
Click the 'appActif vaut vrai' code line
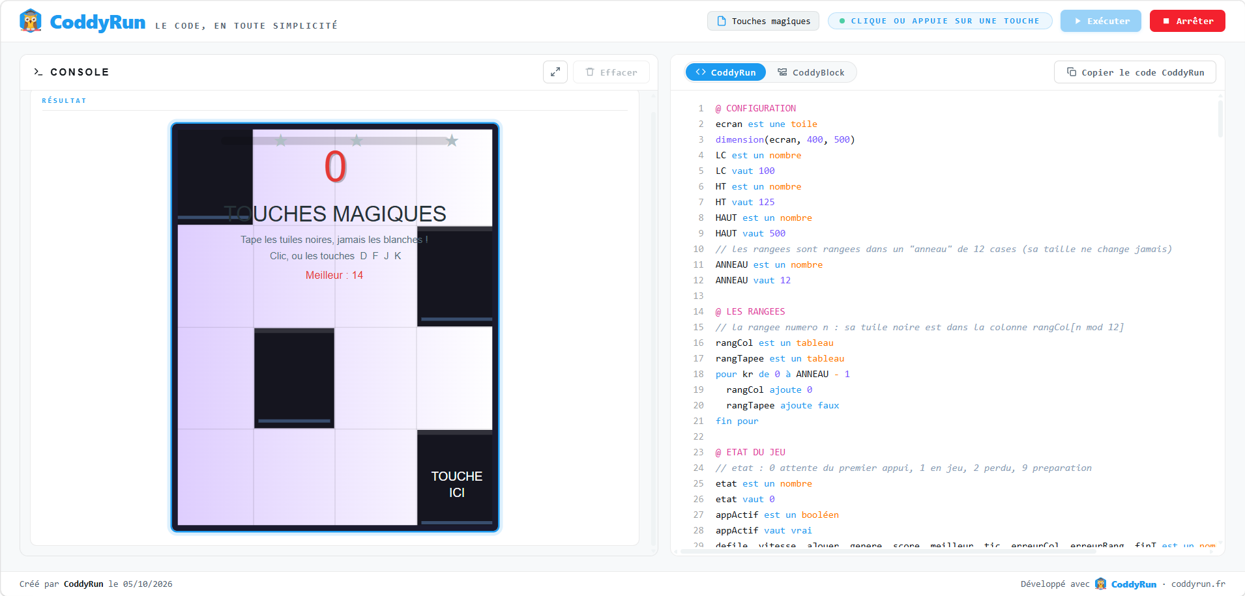point(763,530)
